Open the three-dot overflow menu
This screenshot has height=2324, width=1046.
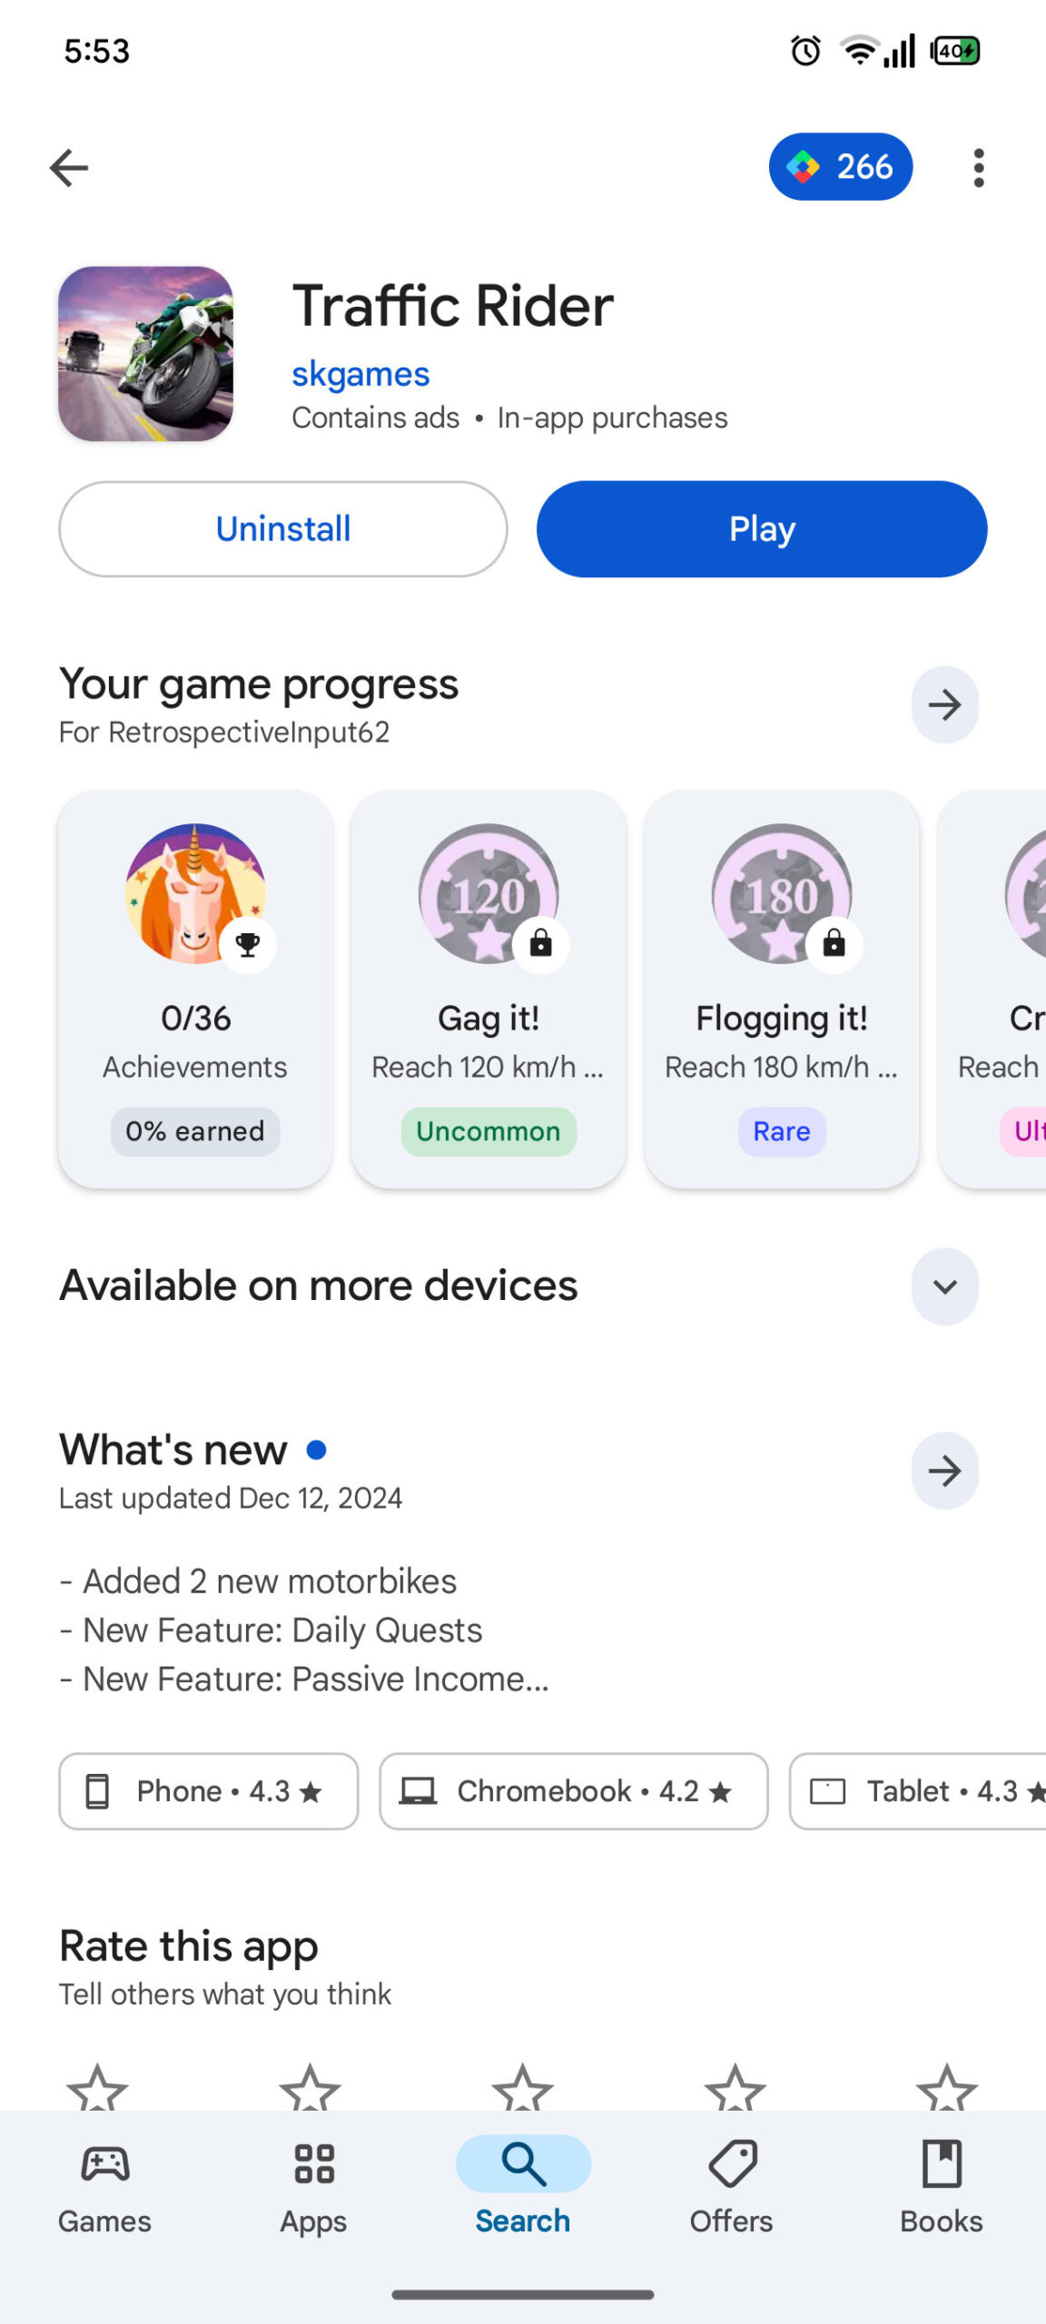(978, 168)
